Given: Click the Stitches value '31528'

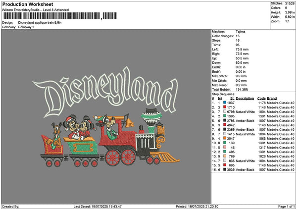Looking at the screenshot, I should [x=290, y=3].
